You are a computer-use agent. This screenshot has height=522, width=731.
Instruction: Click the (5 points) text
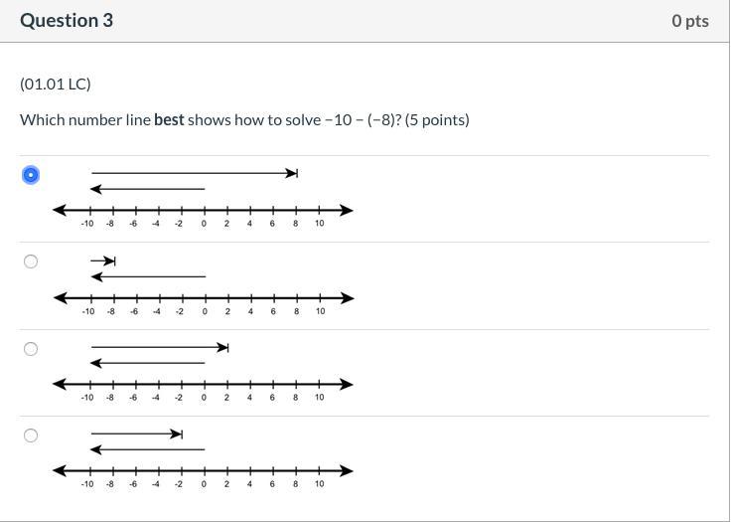pos(437,120)
